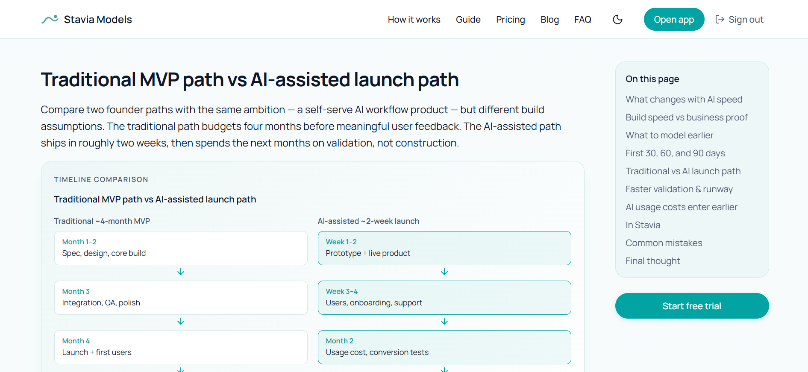Screen dimensions: 808x372
Task: Open the Guide menu item
Action: click(468, 20)
